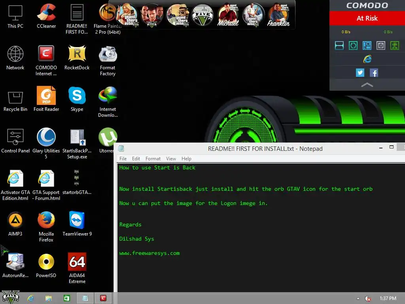Launch Format Factory
The image size is (405, 304).
tap(108, 61)
